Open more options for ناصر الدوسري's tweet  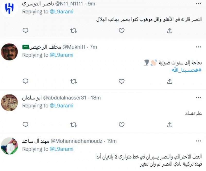click(198, 4)
